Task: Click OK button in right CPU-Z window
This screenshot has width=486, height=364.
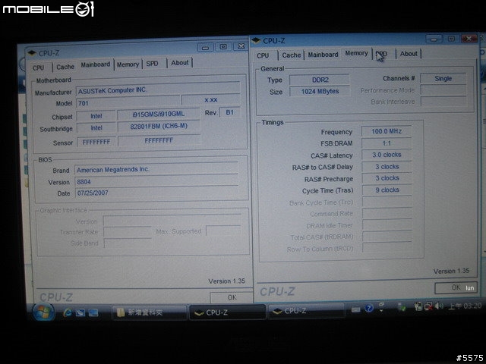Action: (x=456, y=287)
